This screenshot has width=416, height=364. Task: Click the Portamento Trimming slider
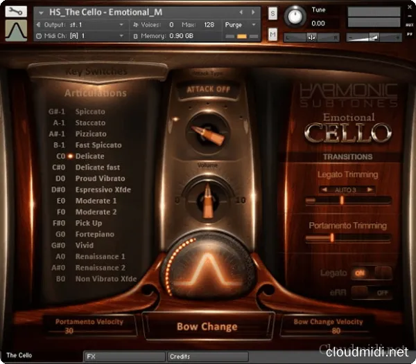click(x=348, y=237)
